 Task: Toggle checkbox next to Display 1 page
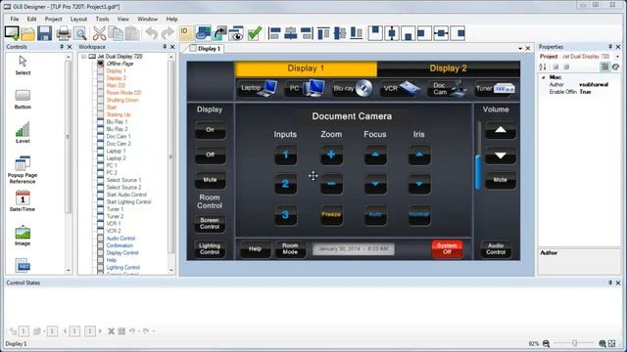click(100, 70)
